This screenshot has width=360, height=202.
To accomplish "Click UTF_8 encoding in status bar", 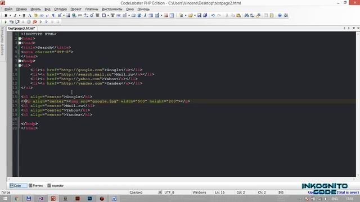I will point(169,192).
